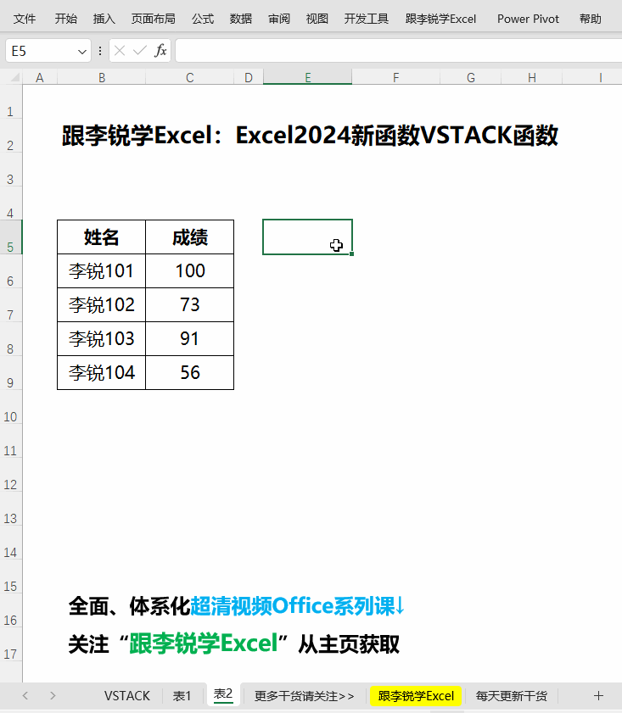Screen dimensions: 622x713
Task: Select column A header
Action: [x=40, y=77]
